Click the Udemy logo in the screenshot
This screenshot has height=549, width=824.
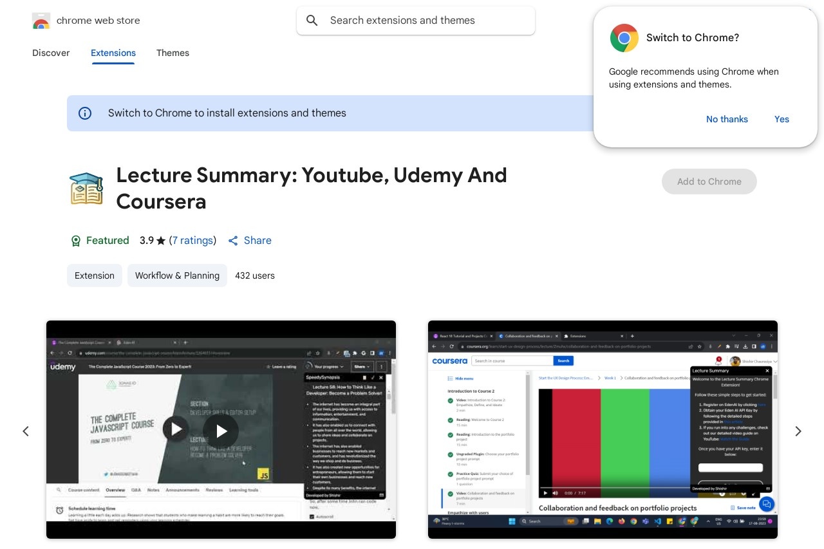(63, 367)
